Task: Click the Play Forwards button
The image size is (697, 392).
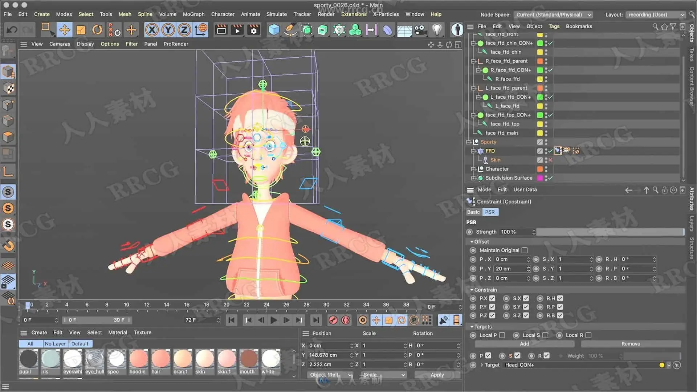Action: (x=274, y=320)
